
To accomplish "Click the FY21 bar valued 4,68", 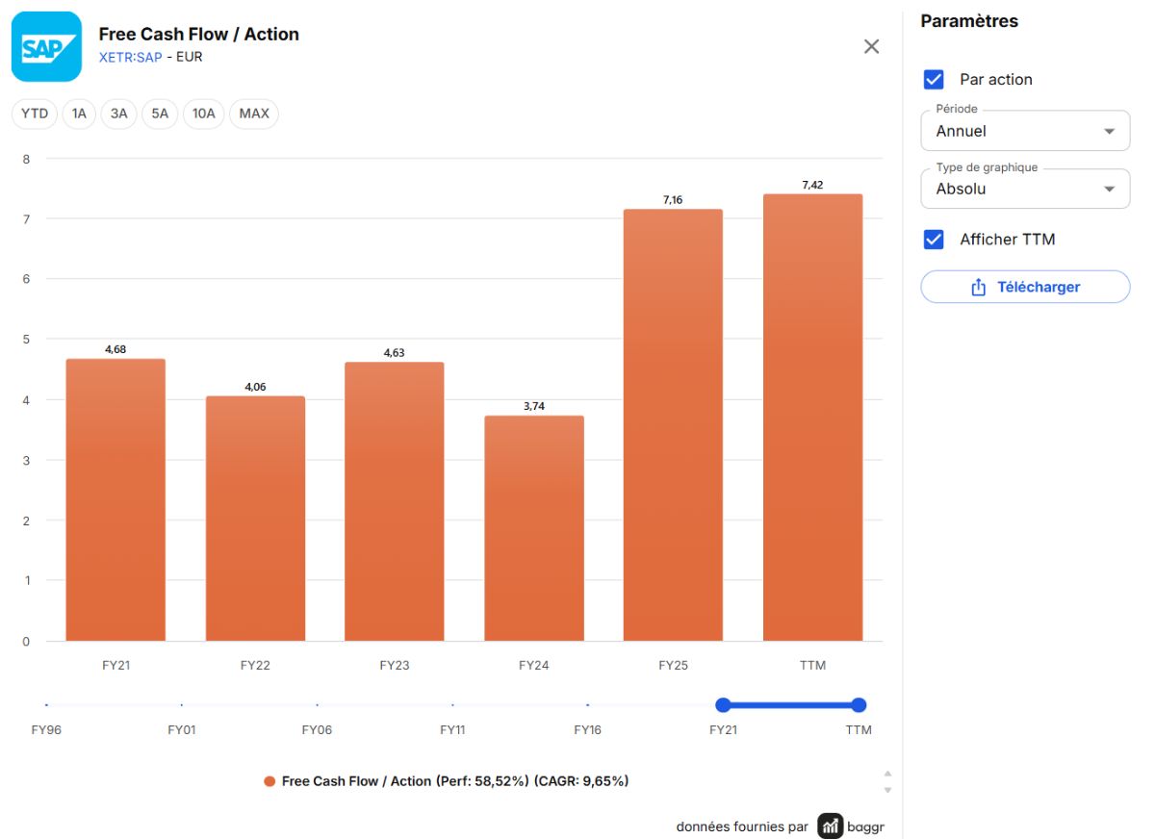I will [115, 499].
